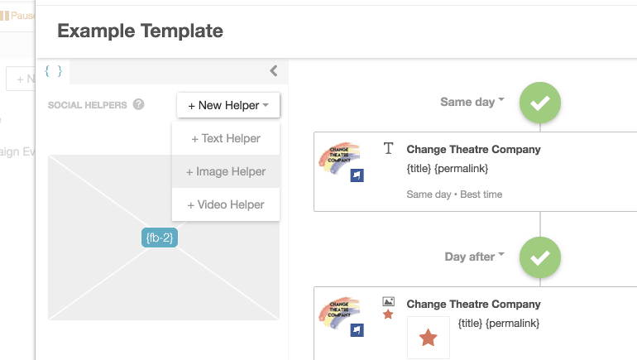Click the Social Helpers help question icon
Viewport: 637px width, 360px height.
tap(139, 105)
